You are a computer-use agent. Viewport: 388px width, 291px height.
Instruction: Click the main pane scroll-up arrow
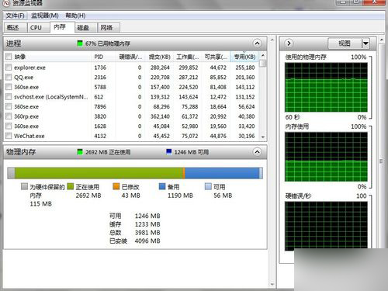[272, 40]
